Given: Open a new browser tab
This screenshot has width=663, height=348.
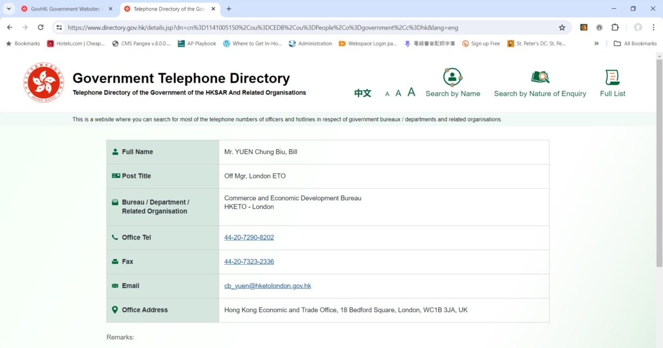Looking at the screenshot, I should coord(229,9).
